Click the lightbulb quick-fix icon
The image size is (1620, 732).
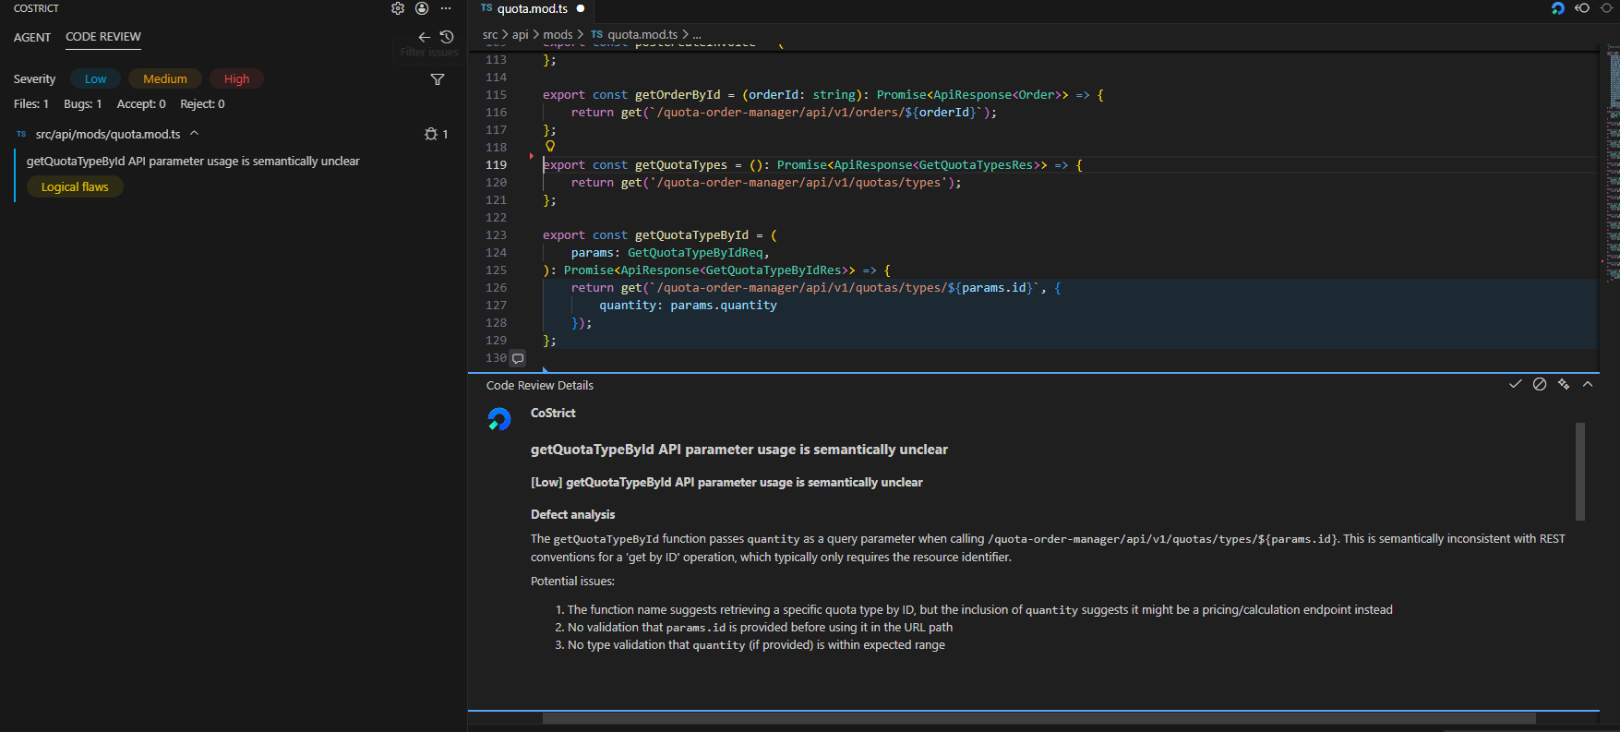pos(550,146)
